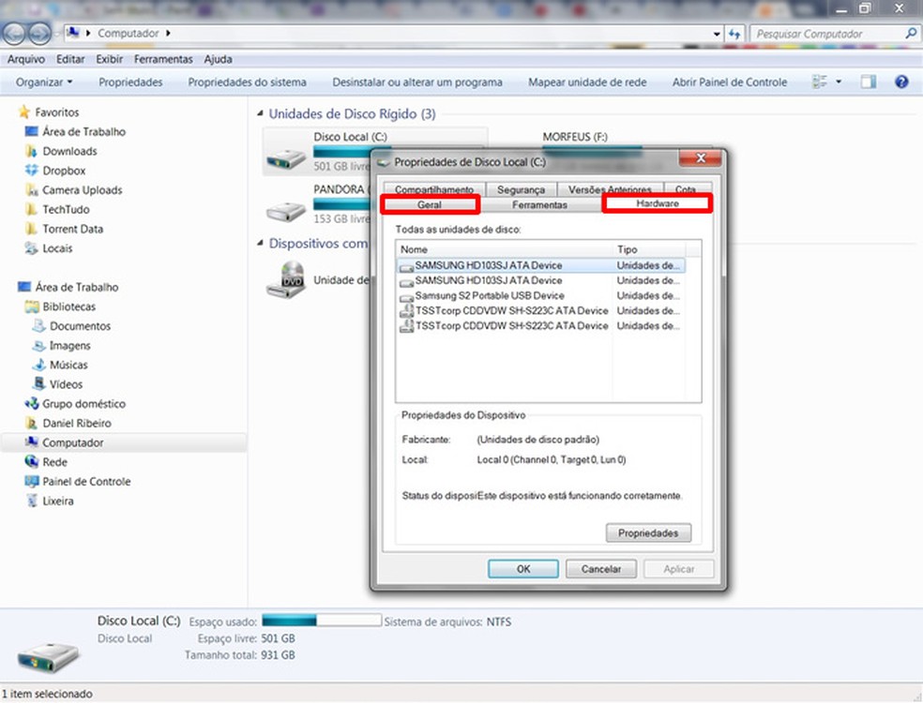923x703 pixels.
Task: Click the change view icon
Action: (x=820, y=82)
